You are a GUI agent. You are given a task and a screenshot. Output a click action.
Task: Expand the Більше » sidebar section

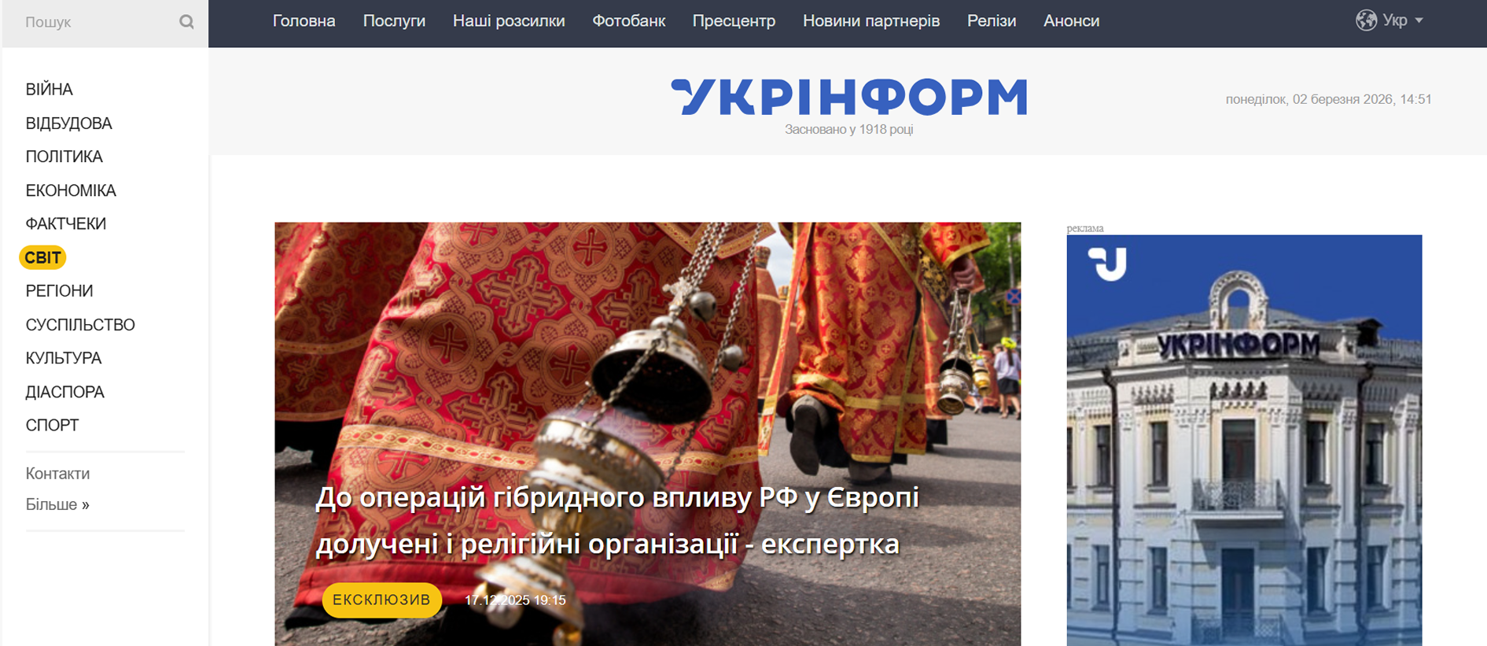[57, 504]
